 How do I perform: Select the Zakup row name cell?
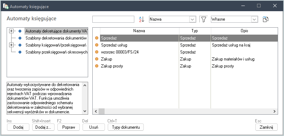coord(140,59)
